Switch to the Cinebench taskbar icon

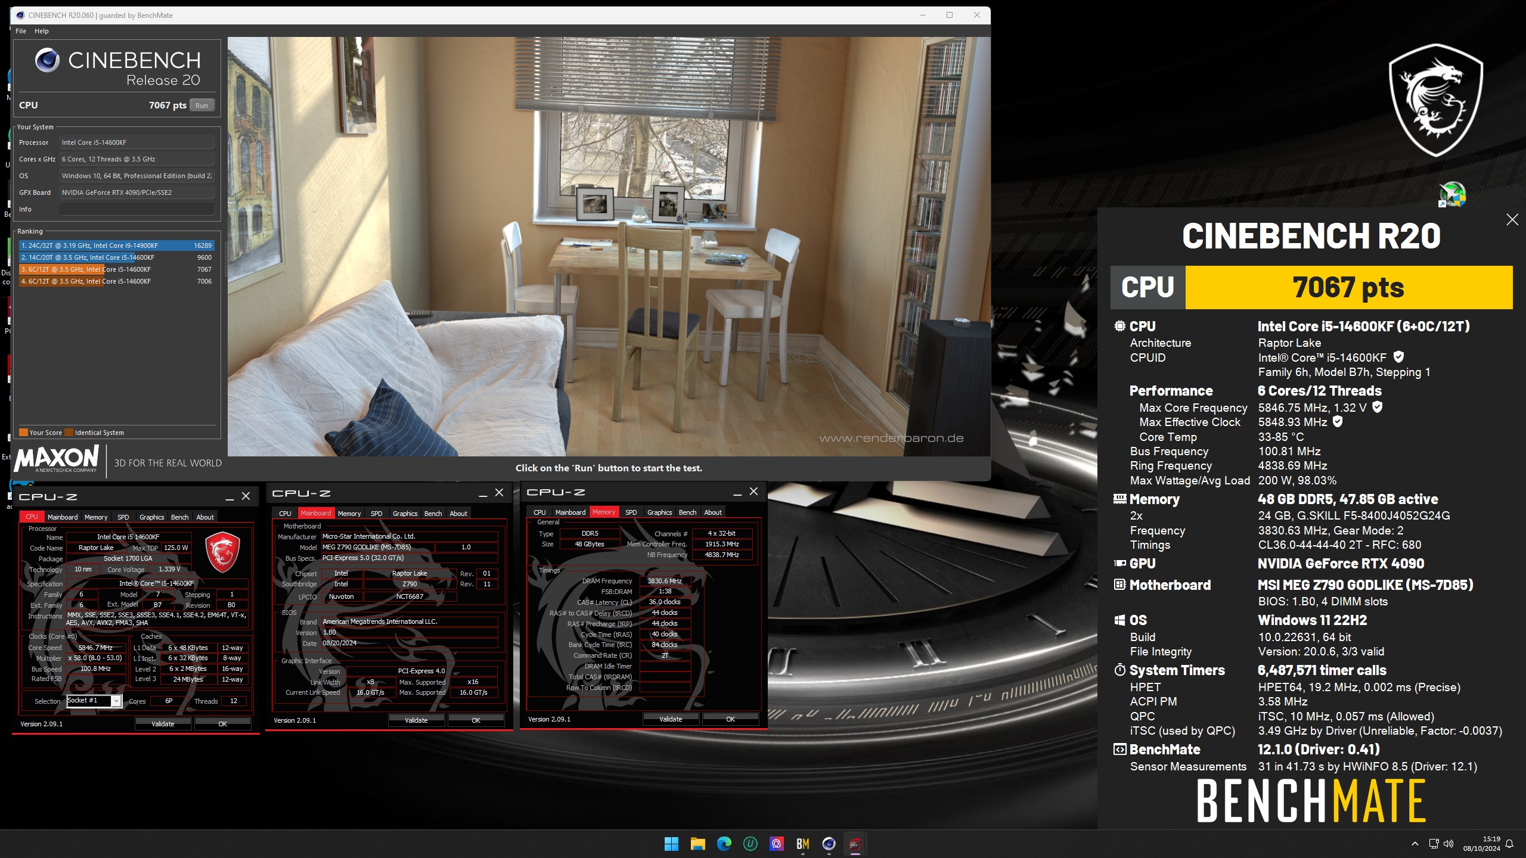829,844
